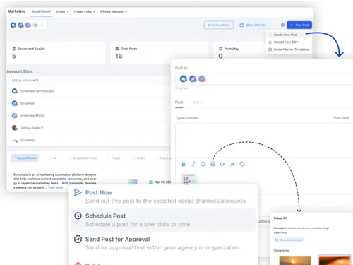Click first account avatar in Post to field

[184, 78]
